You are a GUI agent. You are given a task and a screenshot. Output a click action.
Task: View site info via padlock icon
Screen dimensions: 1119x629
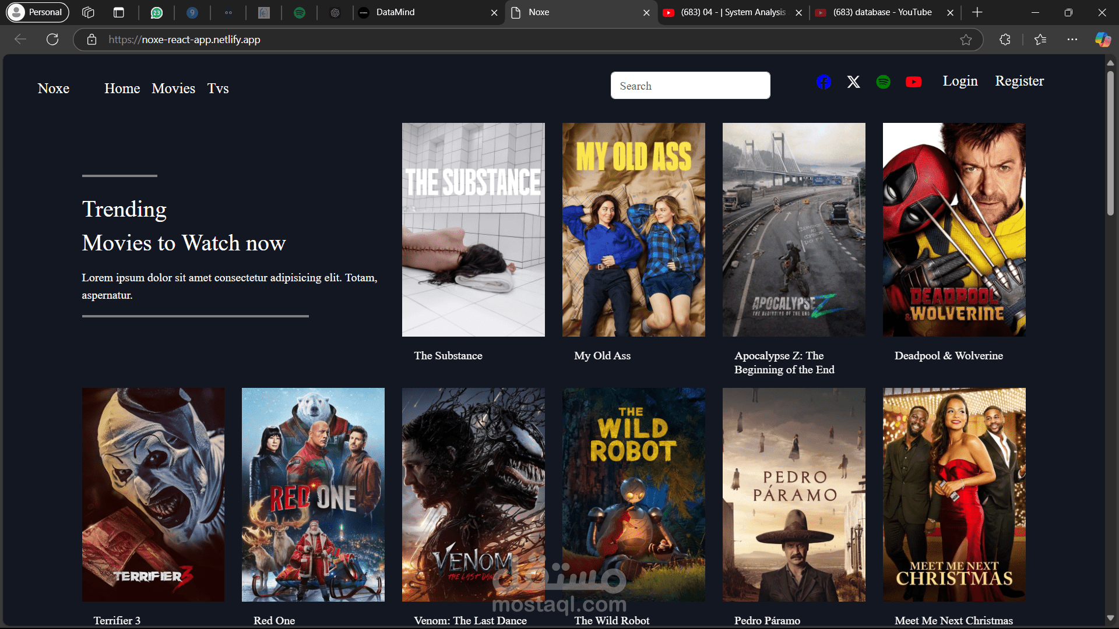[92, 40]
